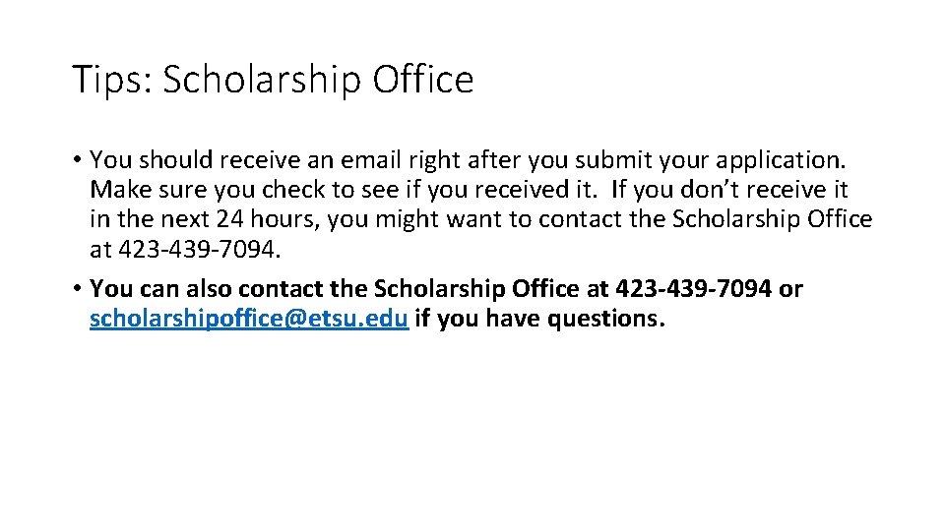The height and width of the screenshot is (531, 945).
Task: Click the "Tips: Scholarship Office" slide title
Action: tap(273, 80)
